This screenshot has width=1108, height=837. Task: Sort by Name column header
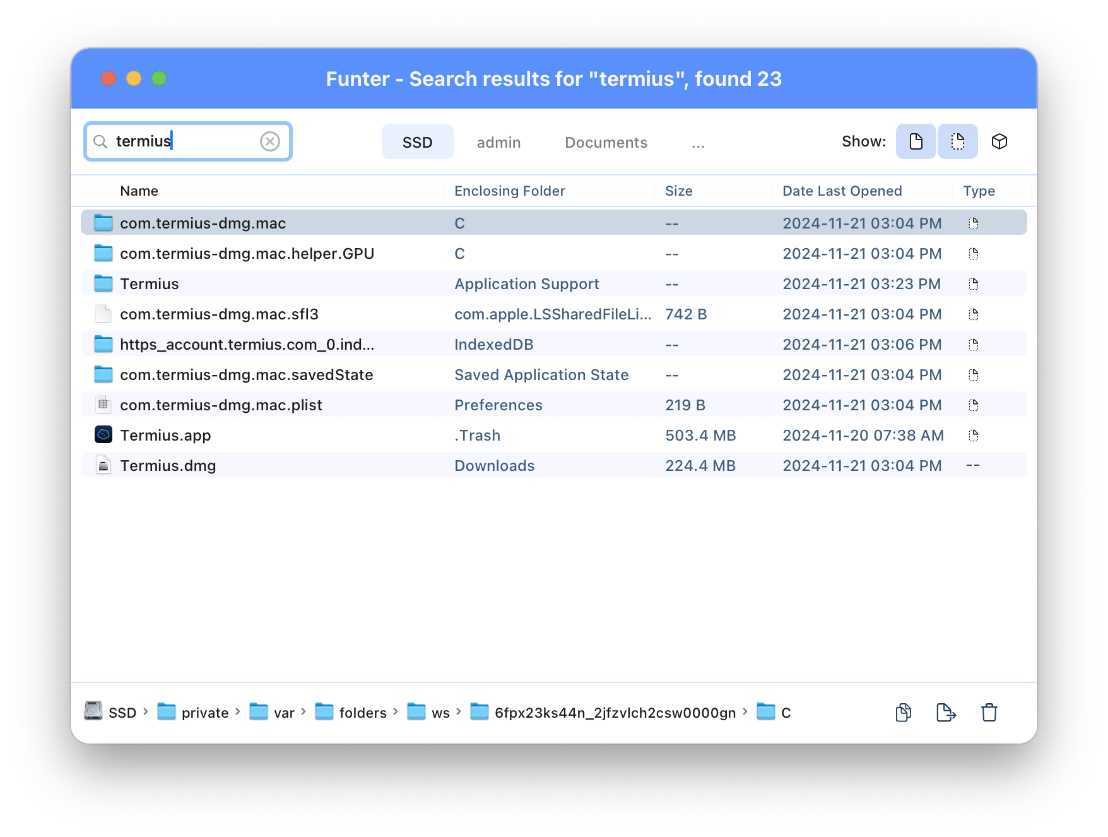(139, 191)
